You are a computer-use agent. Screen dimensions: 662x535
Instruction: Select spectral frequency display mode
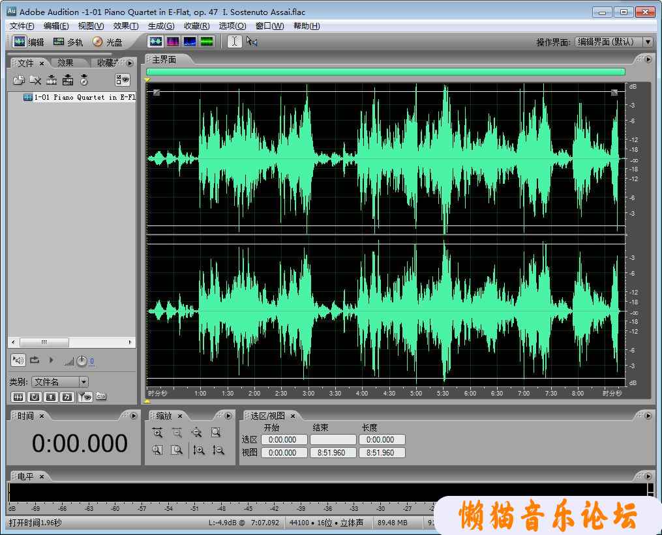pos(173,41)
